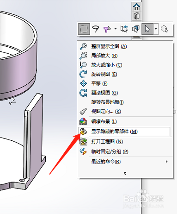Activate the Select cursor tool
This screenshot has width=177, height=214.
tap(147, 29)
